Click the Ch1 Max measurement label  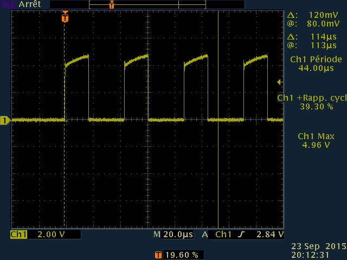(x=316, y=136)
